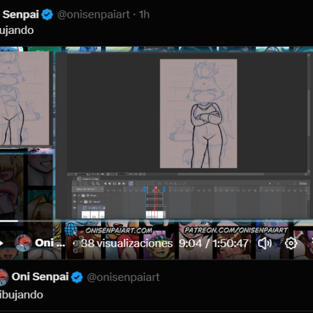Jump to first frame in timeline controls
The image size is (313, 313).
[x=105, y=183]
